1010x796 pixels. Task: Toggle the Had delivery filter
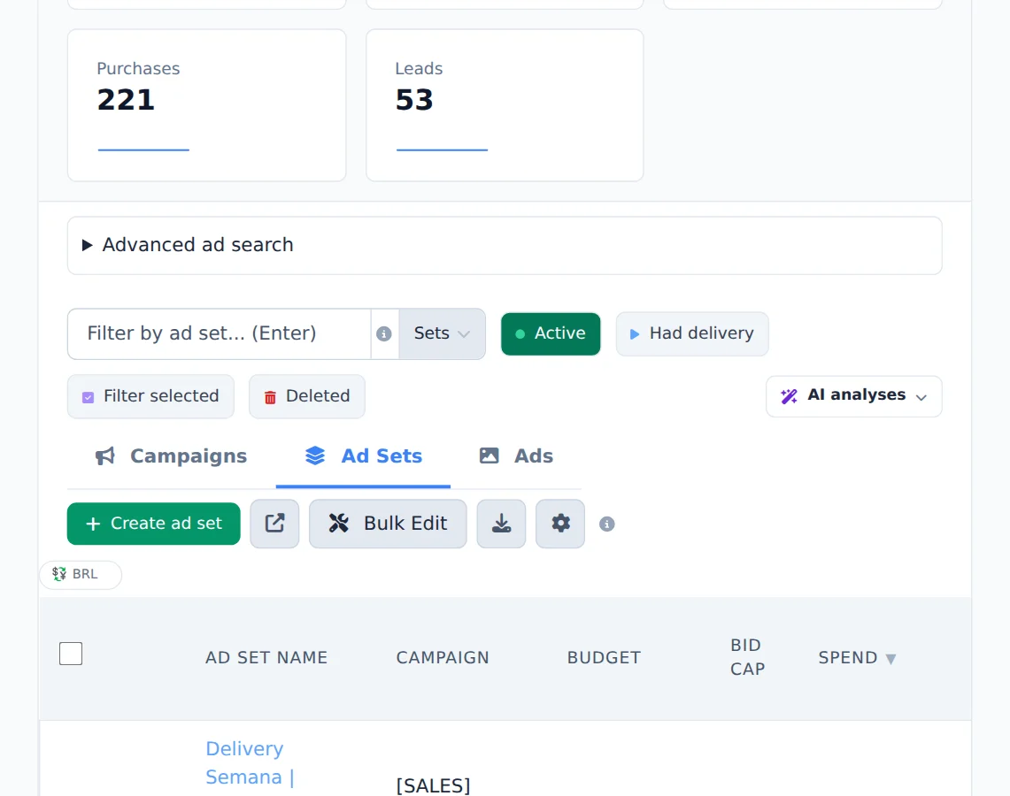point(692,333)
